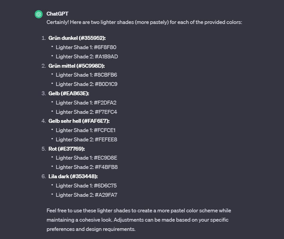This screenshot has height=239, width=284.
Task: Click Lighter Shade 1: #EC9D8E text
Action: coord(86,158)
